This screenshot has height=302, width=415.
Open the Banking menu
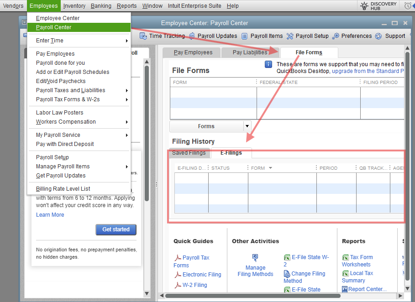[101, 5]
